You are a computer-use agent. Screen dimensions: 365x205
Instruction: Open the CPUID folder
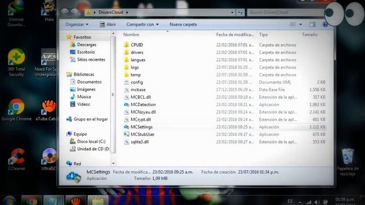point(137,45)
